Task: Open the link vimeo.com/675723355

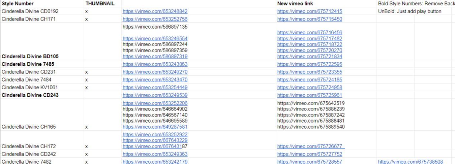Action: point(310,72)
